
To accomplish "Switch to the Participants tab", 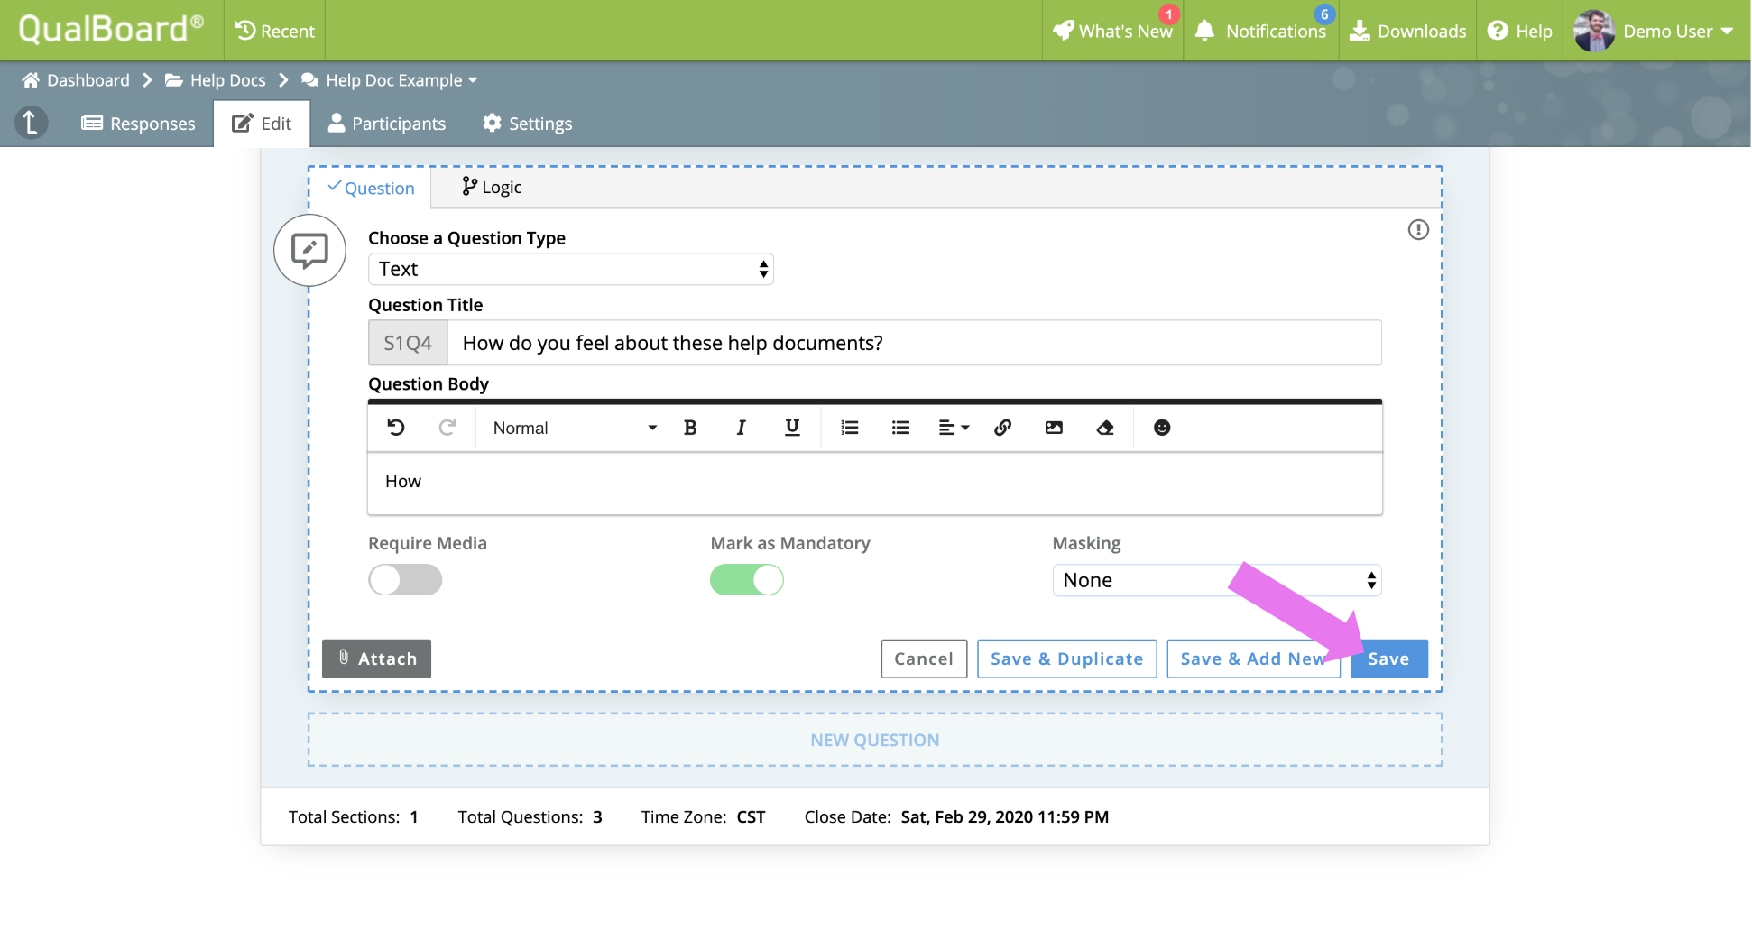I will (x=387, y=124).
